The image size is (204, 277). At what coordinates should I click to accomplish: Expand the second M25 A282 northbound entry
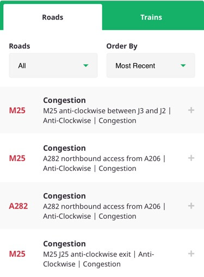point(191,158)
